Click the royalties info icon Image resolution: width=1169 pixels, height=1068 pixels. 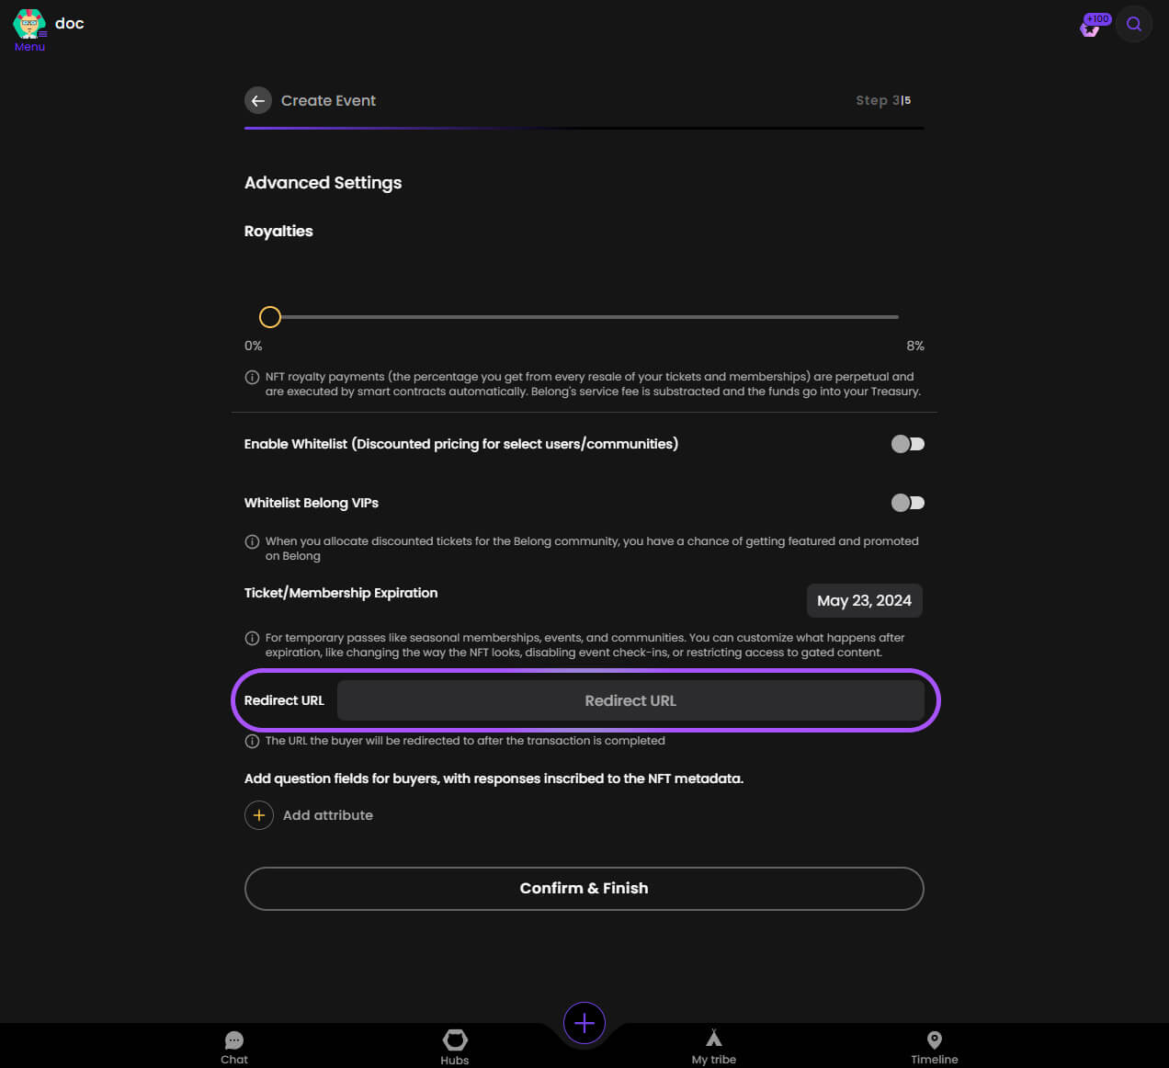tap(252, 377)
